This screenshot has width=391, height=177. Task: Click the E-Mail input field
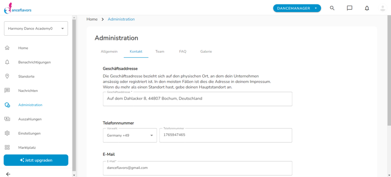[198, 168]
